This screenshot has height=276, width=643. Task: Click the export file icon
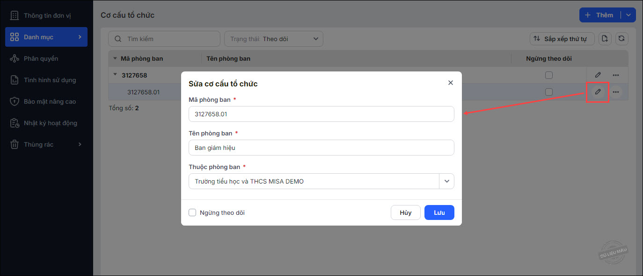(605, 39)
